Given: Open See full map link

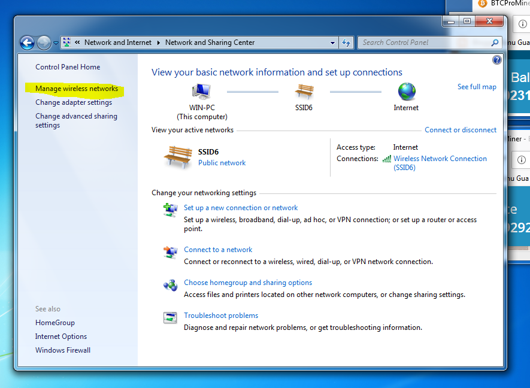Looking at the screenshot, I should 477,87.
